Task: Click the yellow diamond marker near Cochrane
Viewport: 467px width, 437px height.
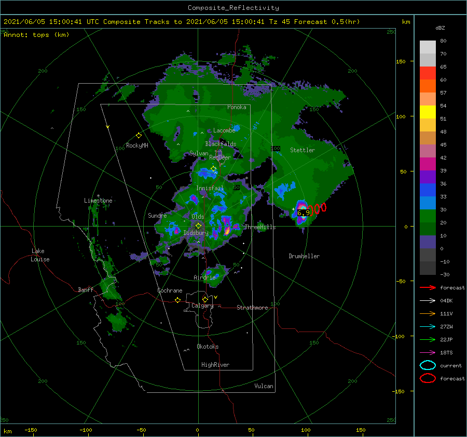Action: (x=178, y=300)
